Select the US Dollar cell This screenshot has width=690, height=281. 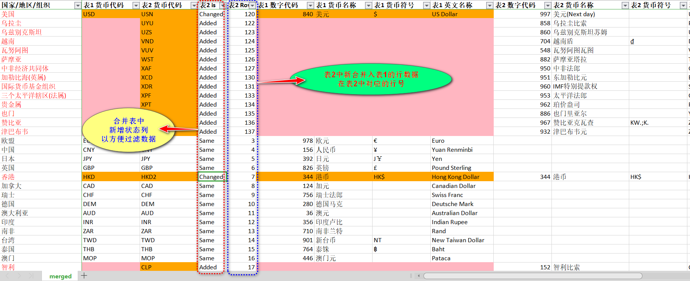point(462,14)
